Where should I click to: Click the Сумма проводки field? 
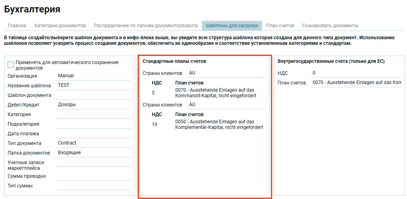coord(93,176)
